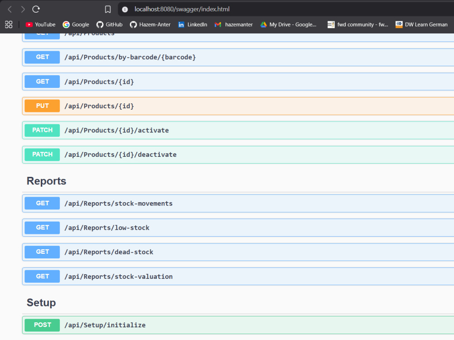Open the hazemanter Gmail bookmark
Viewport: 454px width, 340px height.
234,24
